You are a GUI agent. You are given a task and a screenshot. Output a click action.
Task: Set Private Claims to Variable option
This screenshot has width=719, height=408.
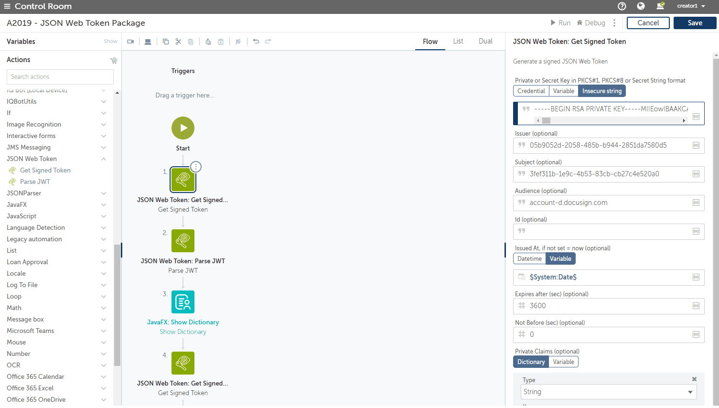pyautogui.click(x=563, y=362)
